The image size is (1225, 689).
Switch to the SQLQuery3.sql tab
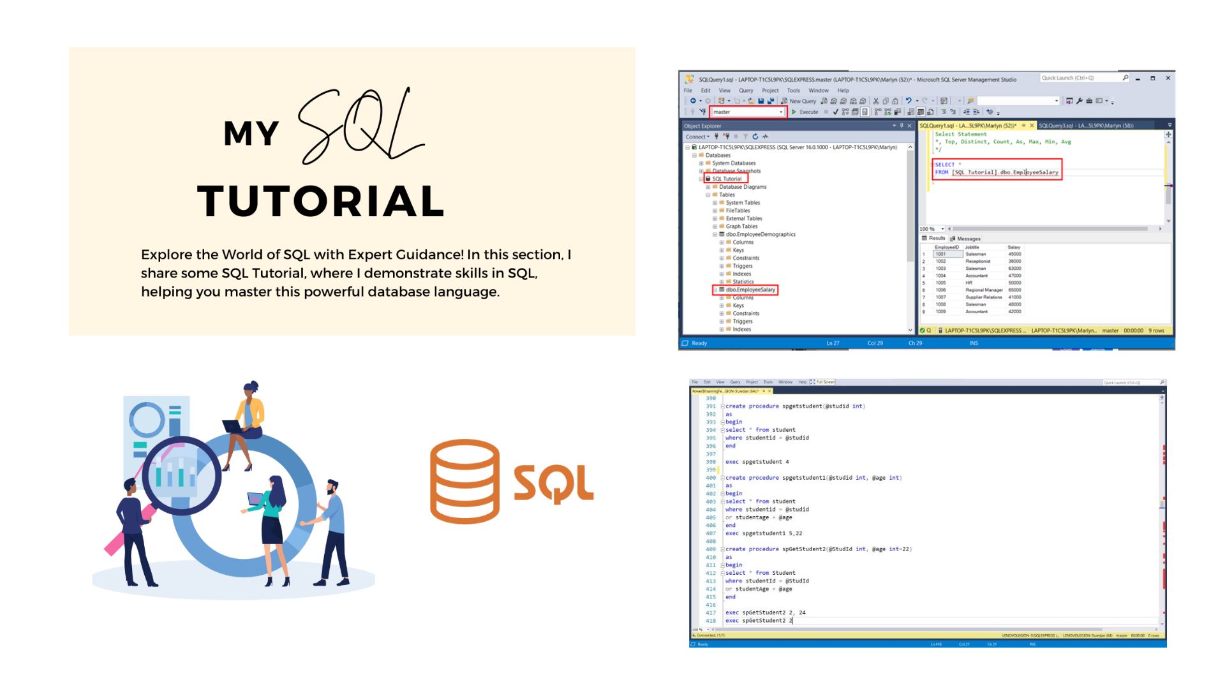point(1085,126)
